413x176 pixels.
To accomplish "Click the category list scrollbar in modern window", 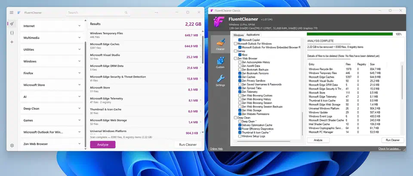I will (85, 94).
